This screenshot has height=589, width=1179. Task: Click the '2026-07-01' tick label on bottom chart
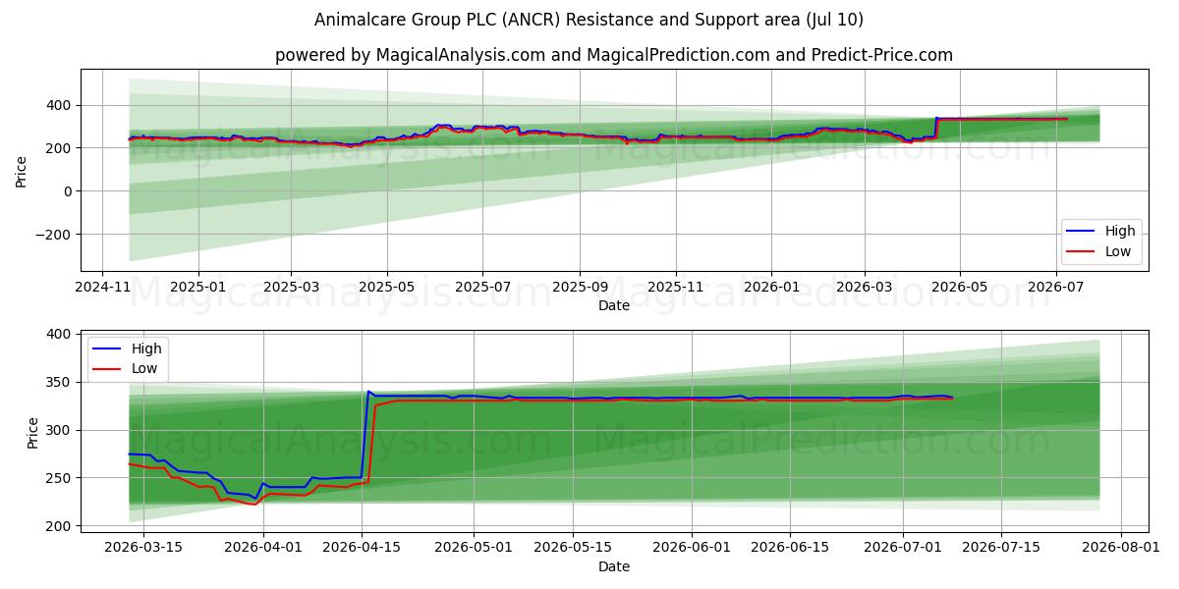point(905,549)
